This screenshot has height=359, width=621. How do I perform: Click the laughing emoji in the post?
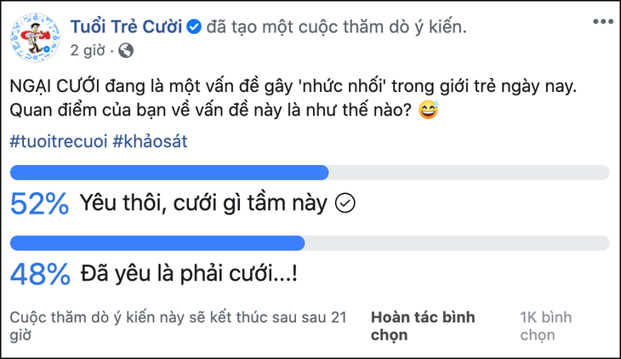[429, 111]
